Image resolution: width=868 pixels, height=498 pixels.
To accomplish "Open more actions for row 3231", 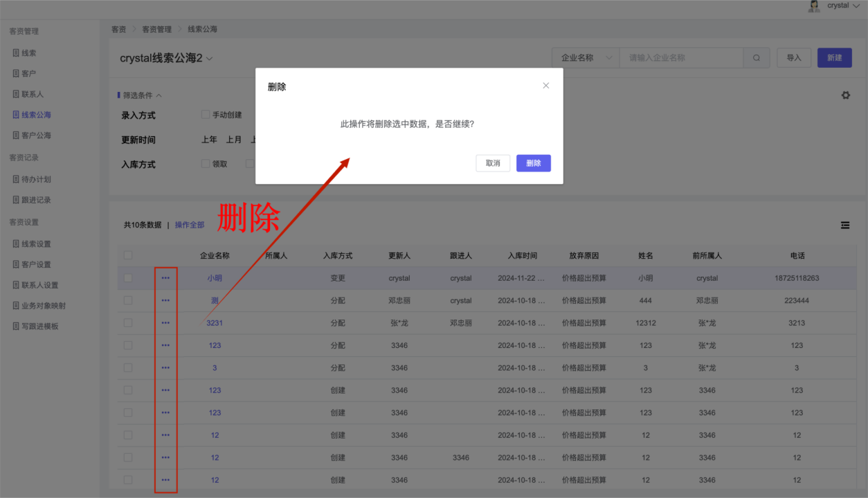I will point(165,323).
